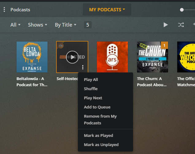Click the Podcasts library heading

pyautogui.click(x=20, y=10)
